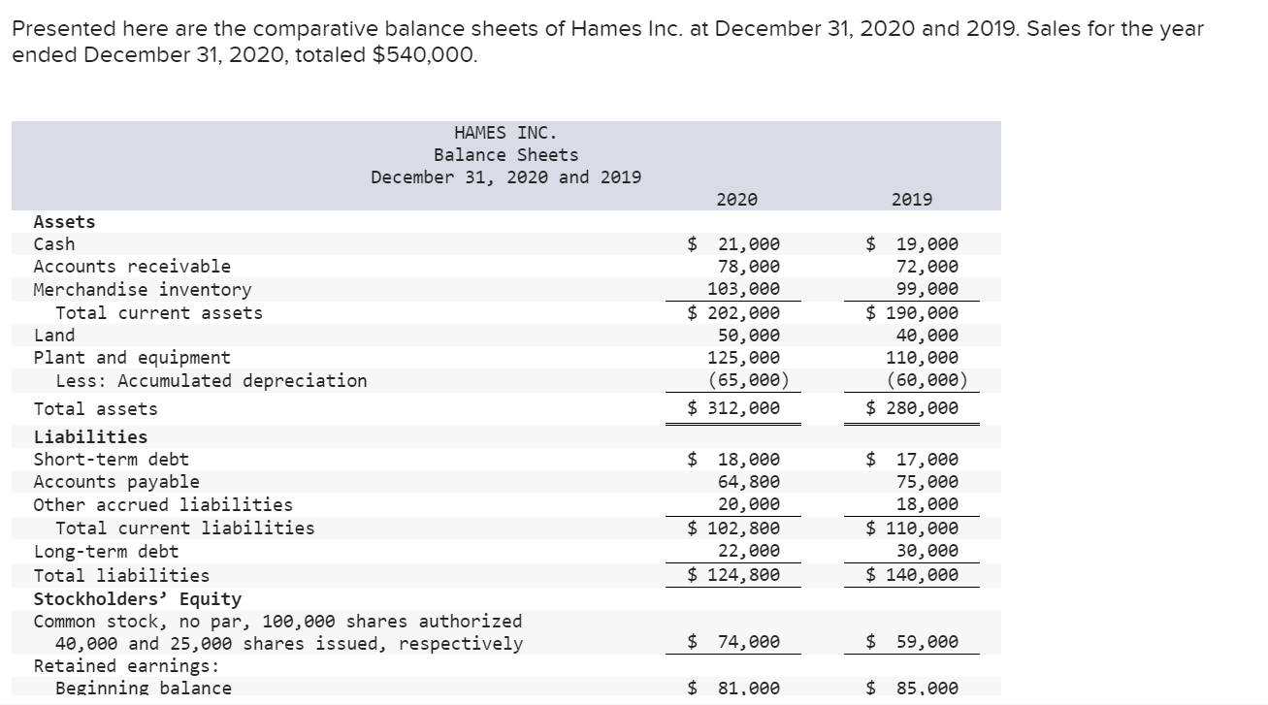Click 'Stockholders' Equity' section label
Viewport: 1268px width, 705px height.
pos(138,599)
